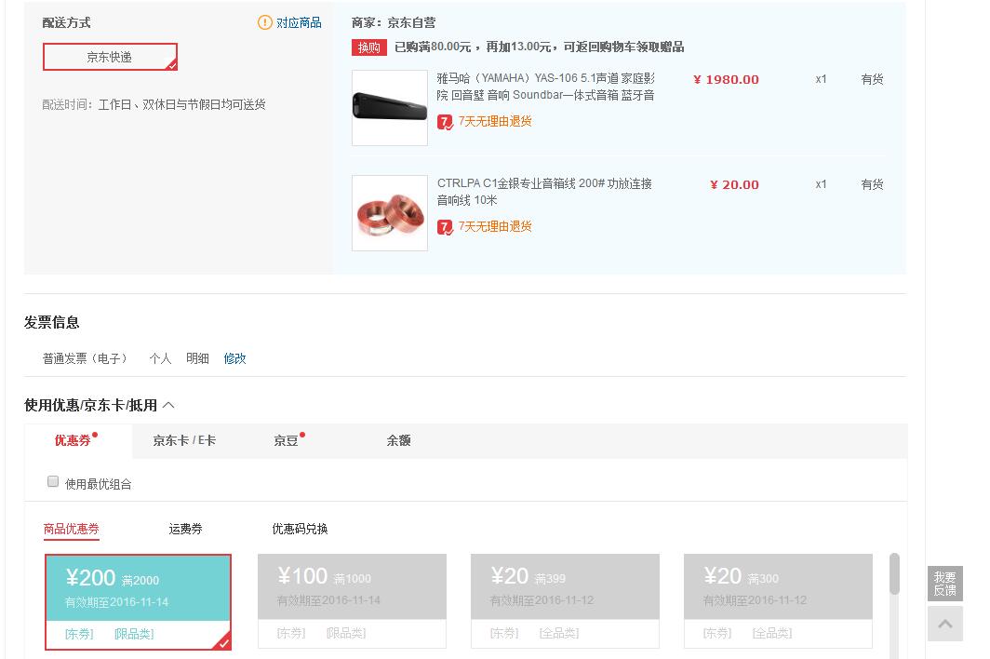This screenshot has width=990, height=659.
Task: Select the 运费券 sub-tab
Action: (185, 529)
